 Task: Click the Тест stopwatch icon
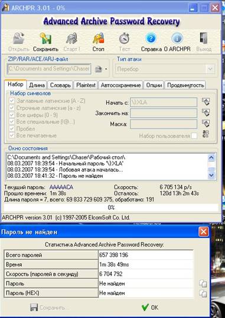[x=124, y=38]
